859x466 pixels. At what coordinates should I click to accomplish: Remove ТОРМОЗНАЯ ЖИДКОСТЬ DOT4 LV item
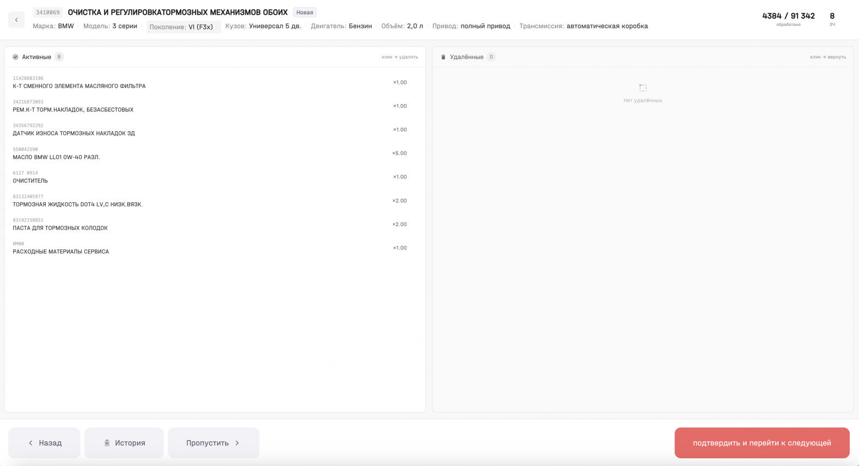pos(215,201)
